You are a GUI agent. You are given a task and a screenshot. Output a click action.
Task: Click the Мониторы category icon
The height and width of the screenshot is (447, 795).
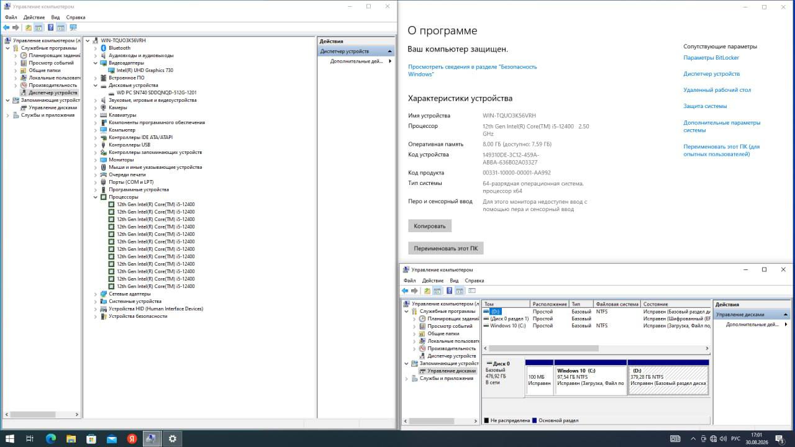(x=104, y=160)
